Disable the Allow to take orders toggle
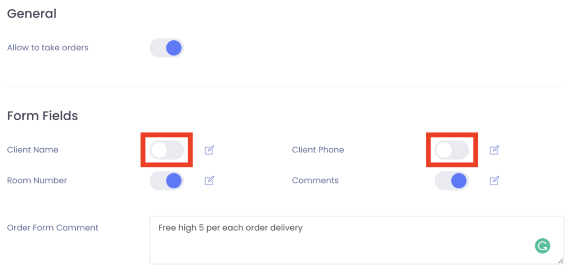Screen dimensions: 572x272 [x=167, y=48]
